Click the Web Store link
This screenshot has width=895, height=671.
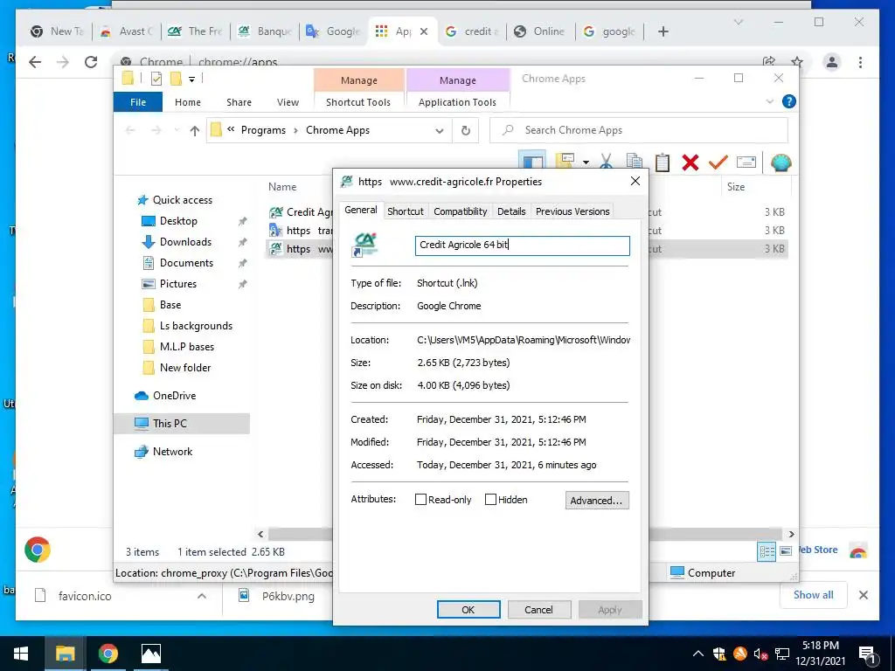click(818, 550)
